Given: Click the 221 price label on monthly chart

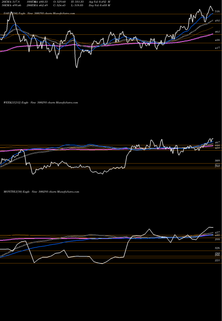Looking at the screenshot, I should pos(217,260).
